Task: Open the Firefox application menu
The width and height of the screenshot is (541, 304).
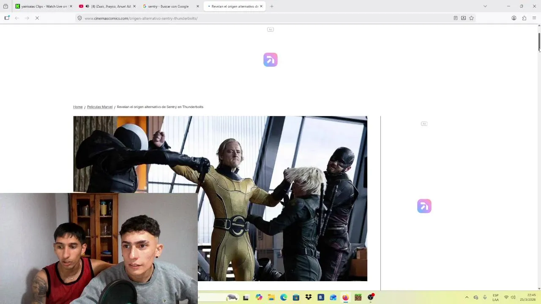Action: click(534, 18)
